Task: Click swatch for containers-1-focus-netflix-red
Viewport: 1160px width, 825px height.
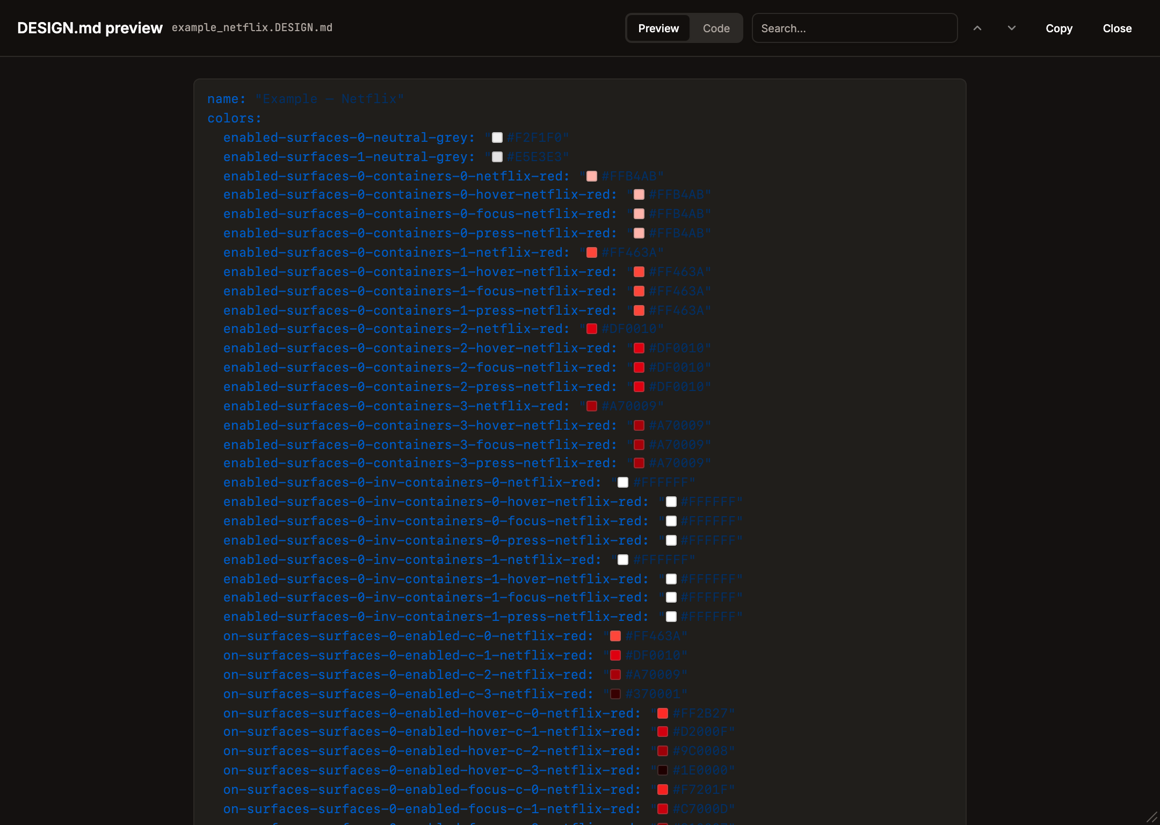Action: pyautogui.click(x=639, y=292)
